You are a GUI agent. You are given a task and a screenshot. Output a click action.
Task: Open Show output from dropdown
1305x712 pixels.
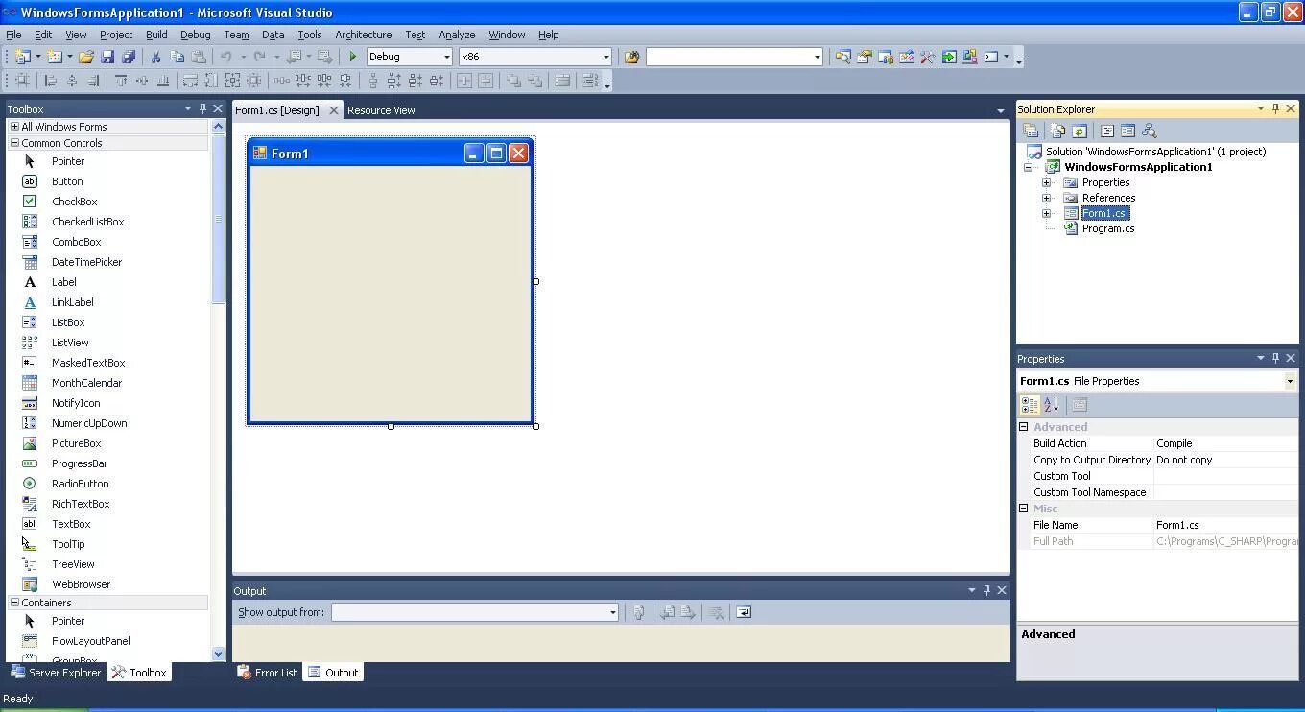click(612, 612)
